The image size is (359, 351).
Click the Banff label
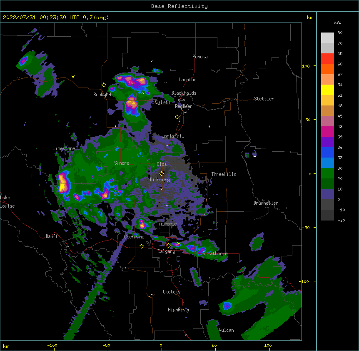pyautogui.click(x=52, y=236)
